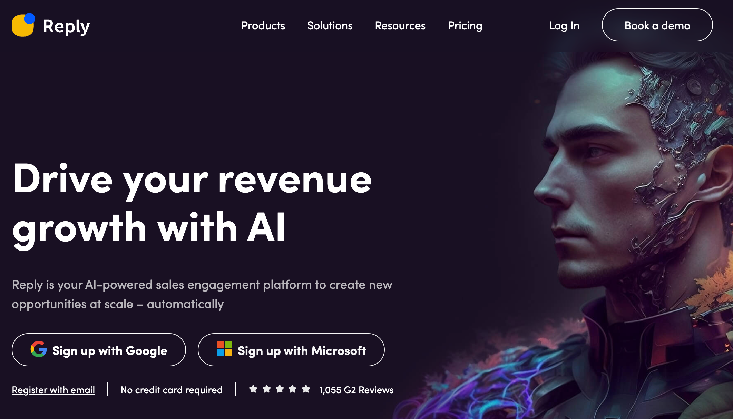Screen dimensions: 733x419
Task: Go to the Pricing page
Action: [x=465, y=25]
